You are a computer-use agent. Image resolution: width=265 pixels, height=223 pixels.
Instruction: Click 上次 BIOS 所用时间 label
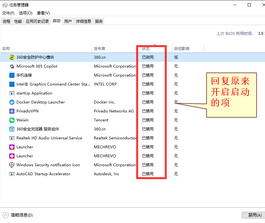point(235,34)
